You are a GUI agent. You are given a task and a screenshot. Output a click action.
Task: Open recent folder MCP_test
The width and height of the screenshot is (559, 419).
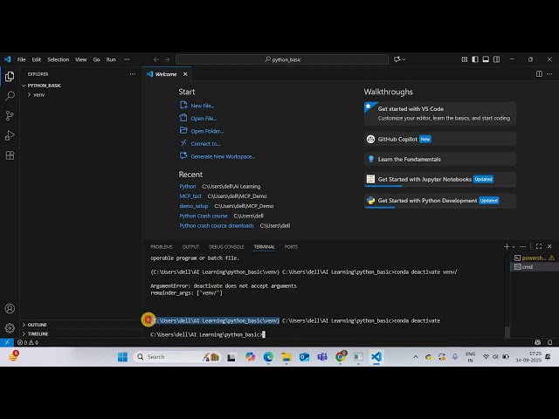(190, 196)
